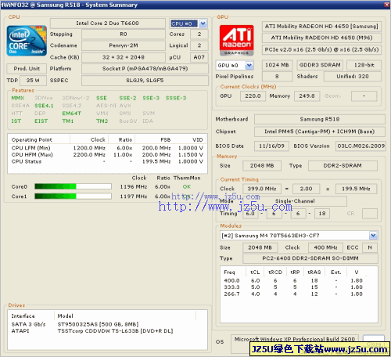Viewport: 391px width, 357px height.
Task: Click the Core0 clock 1196 MHz value
Action: click(134, 187)
